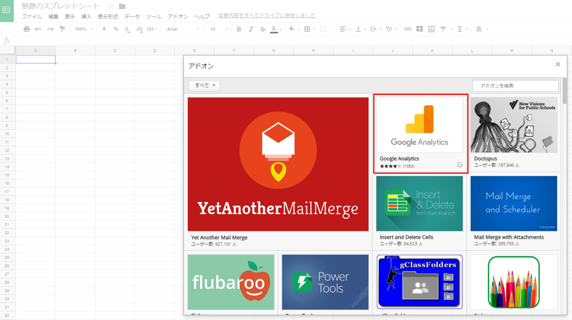Select the Paint format tool
The image size is (572, 320).
(62, 29)
